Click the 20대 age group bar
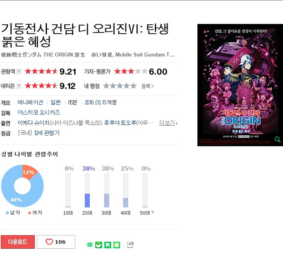 pyautogui.click(x=87, y=190)
